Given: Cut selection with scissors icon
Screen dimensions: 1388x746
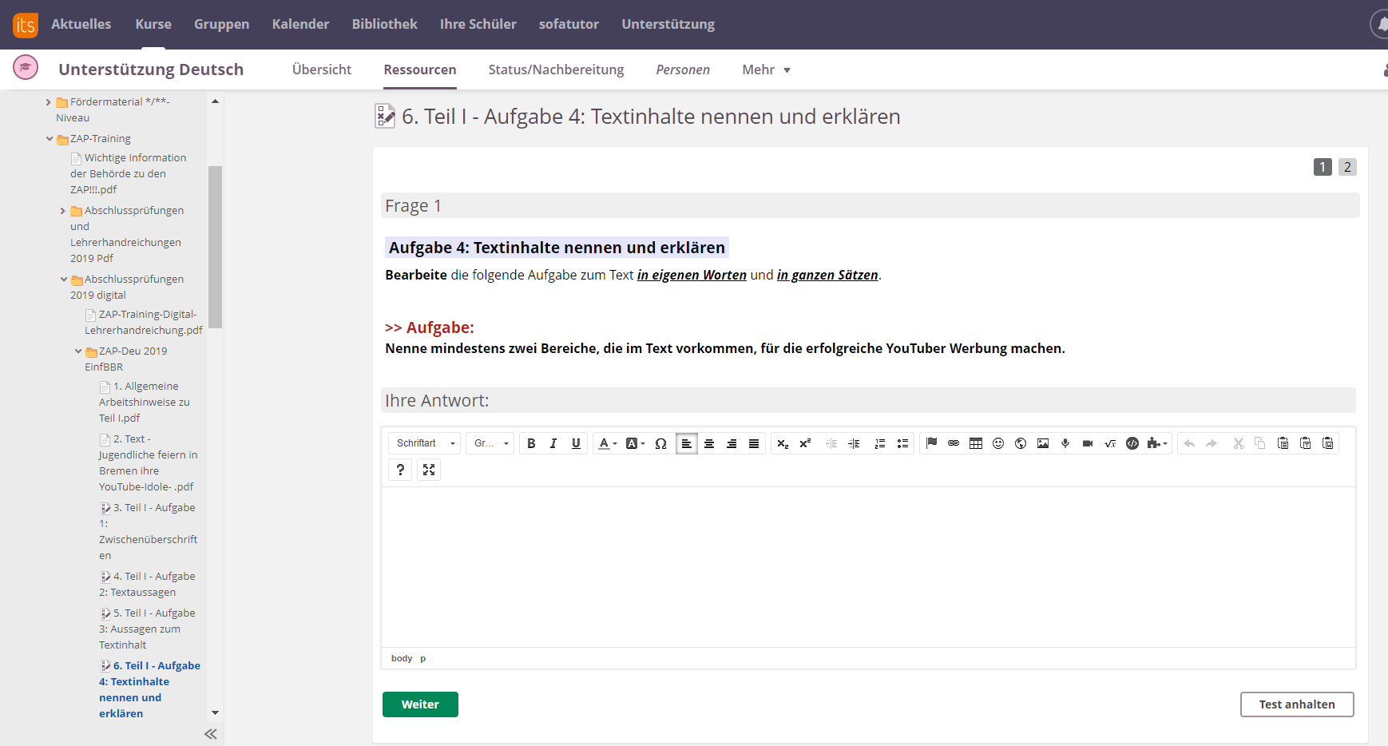Looking at the screenshot, I should coord(1238,443).
